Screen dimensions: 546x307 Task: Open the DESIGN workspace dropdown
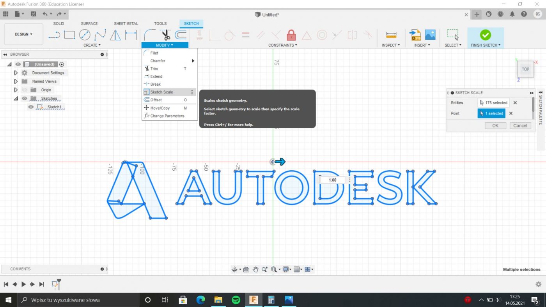(x=23, y=34)
